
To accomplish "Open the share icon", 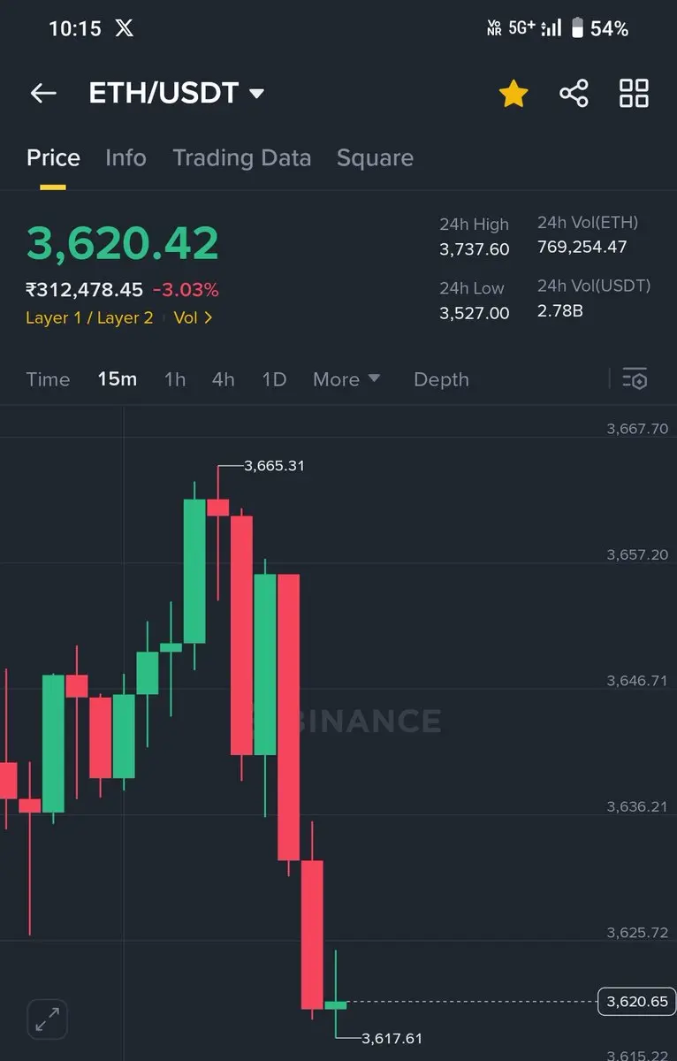I will click(574, 93).
